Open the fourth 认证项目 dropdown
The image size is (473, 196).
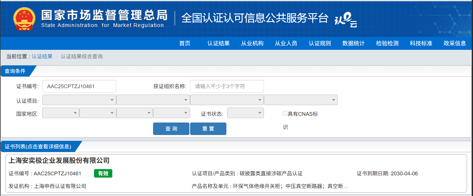click(x=301, y=100)
